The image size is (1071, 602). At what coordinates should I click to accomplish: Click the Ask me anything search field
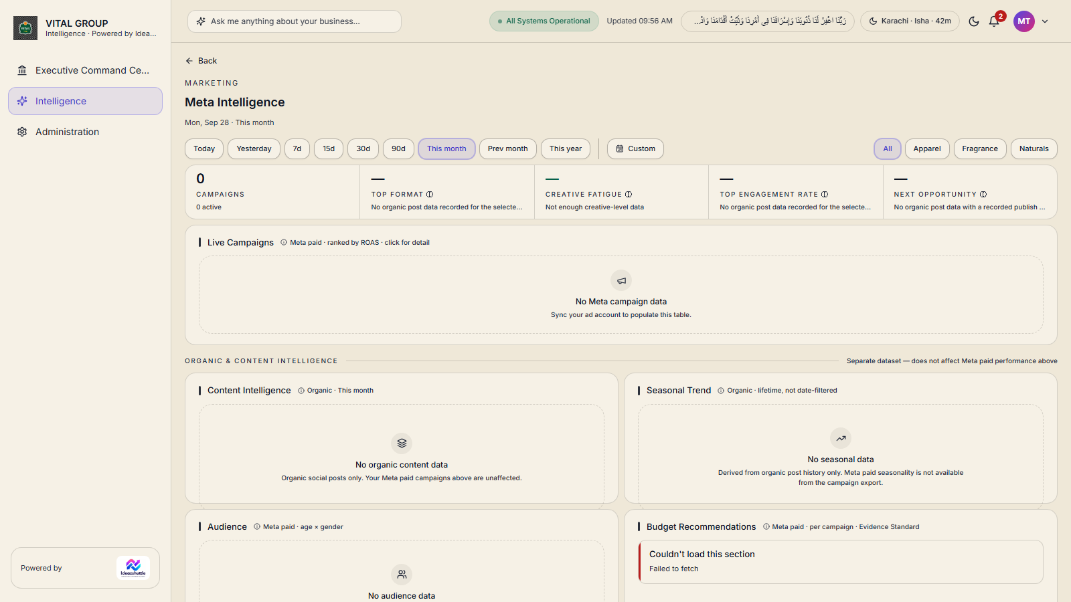(295, 21)
